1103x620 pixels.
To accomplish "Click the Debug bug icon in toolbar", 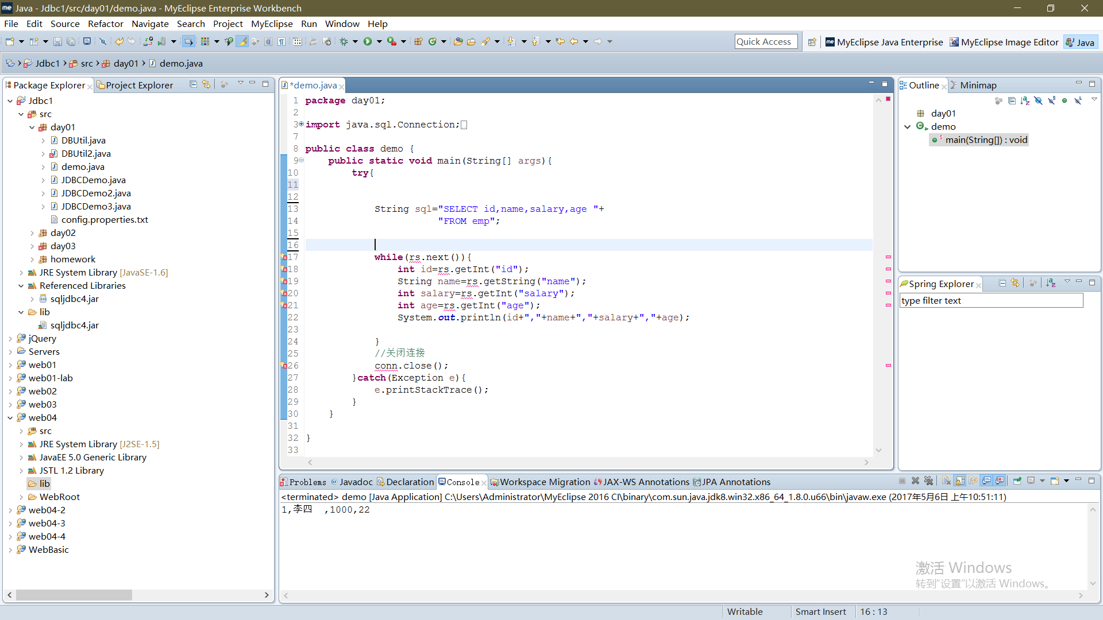I will [344, 41].
